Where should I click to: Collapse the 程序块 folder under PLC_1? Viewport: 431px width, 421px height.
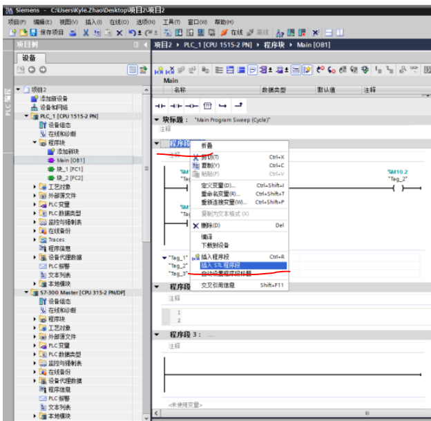[35, 142]
